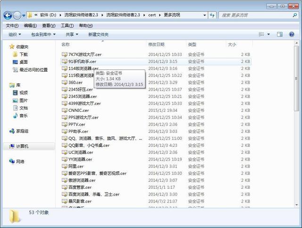Select 库 in navigation pane
Screen dimensions: 302x228
pyautogui.click(x=15, y=85)
